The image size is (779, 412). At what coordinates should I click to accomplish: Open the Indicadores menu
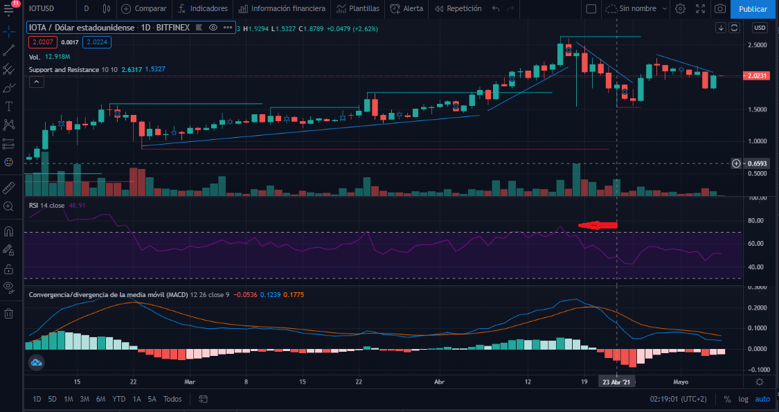(202, 9)
